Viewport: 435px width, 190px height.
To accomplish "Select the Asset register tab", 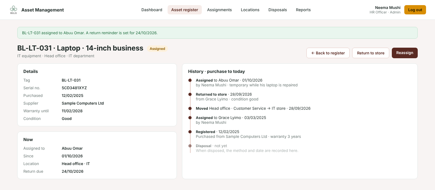I will click(185, 10).
